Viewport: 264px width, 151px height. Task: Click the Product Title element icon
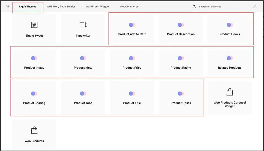click(132, 93)
